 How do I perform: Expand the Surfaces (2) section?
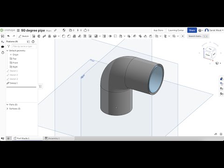7,109
